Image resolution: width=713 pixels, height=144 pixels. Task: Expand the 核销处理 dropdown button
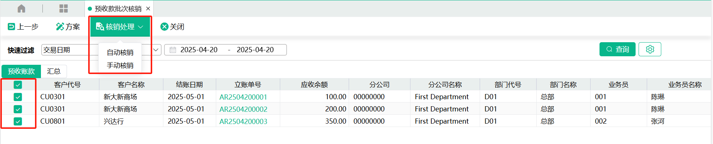(120, 27)
